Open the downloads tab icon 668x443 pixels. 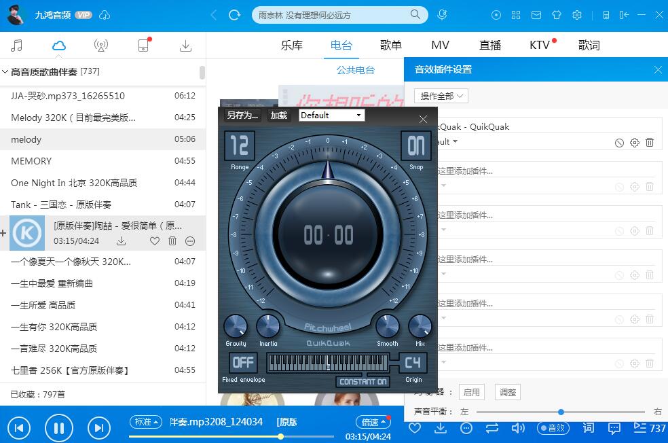click(185, 46)
